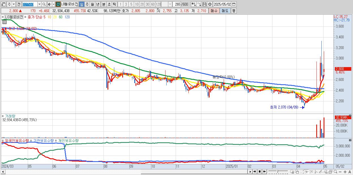This screenshot has height=175, width=353.
Task: Select weekly 주 chart period
Action: pyautogui.click(x=87, y=4)
